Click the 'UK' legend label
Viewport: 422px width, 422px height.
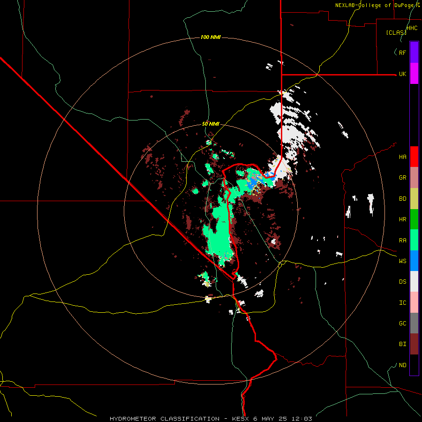click(x=402, y=74)
